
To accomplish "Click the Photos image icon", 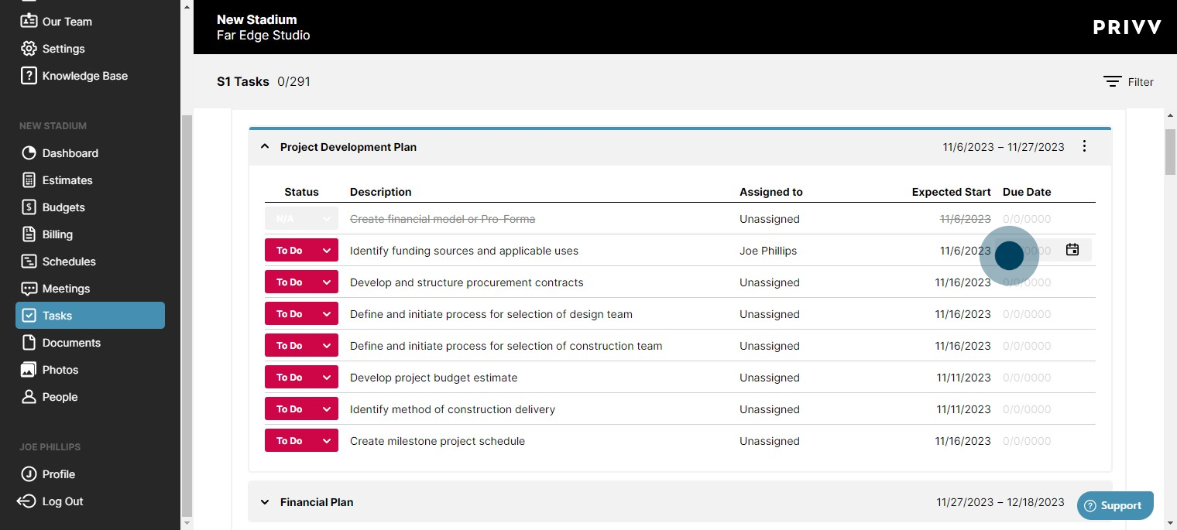I will [29, 370].
